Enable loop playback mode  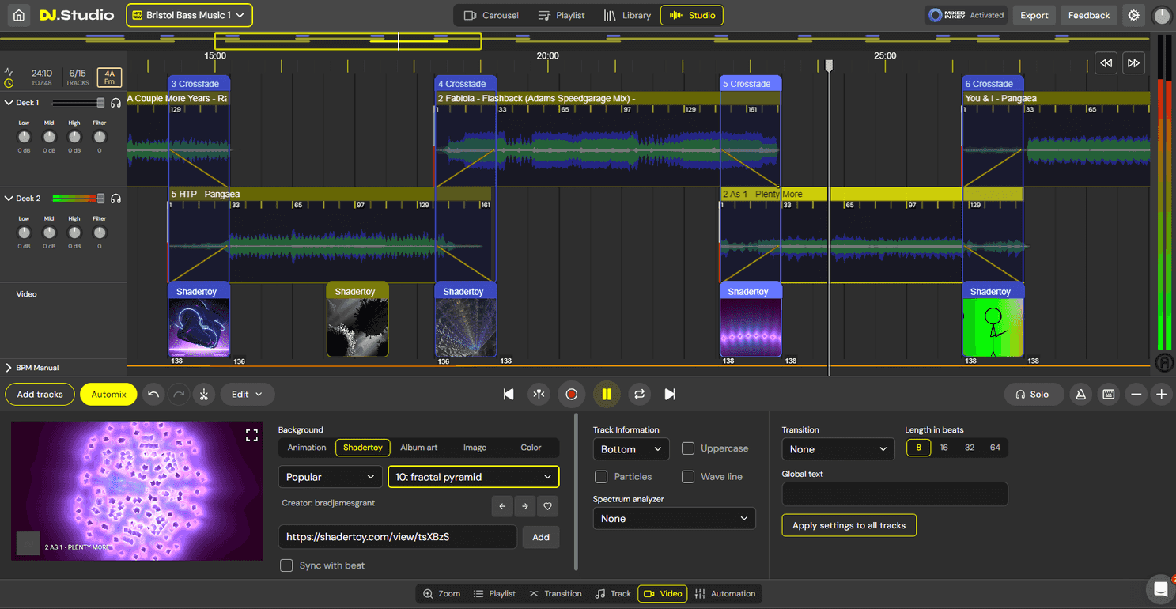click(x=639, y=394)
